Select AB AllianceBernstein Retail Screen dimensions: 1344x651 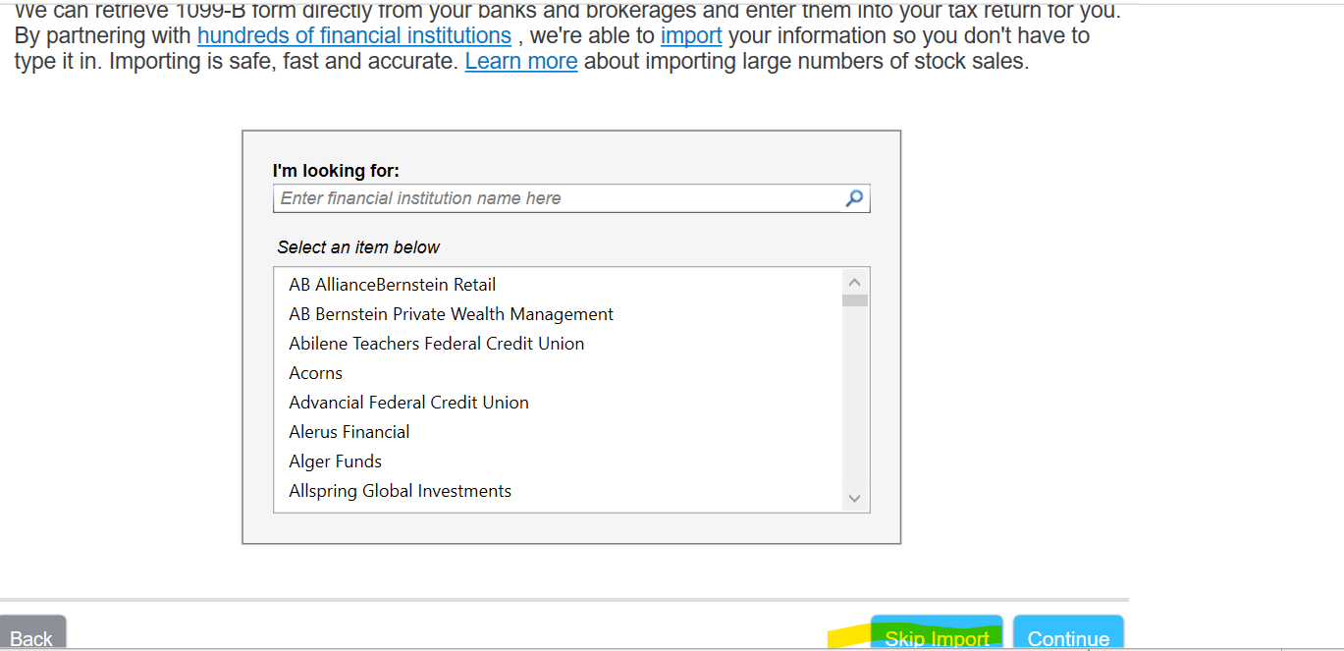[x=559, y=285]
